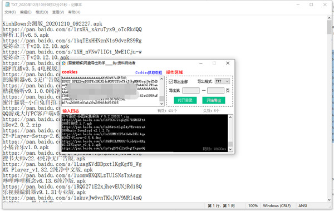This screenshot has height=211, width=334.
Task: Click the Notepad icon in the title bar
Action: point(7,4)
